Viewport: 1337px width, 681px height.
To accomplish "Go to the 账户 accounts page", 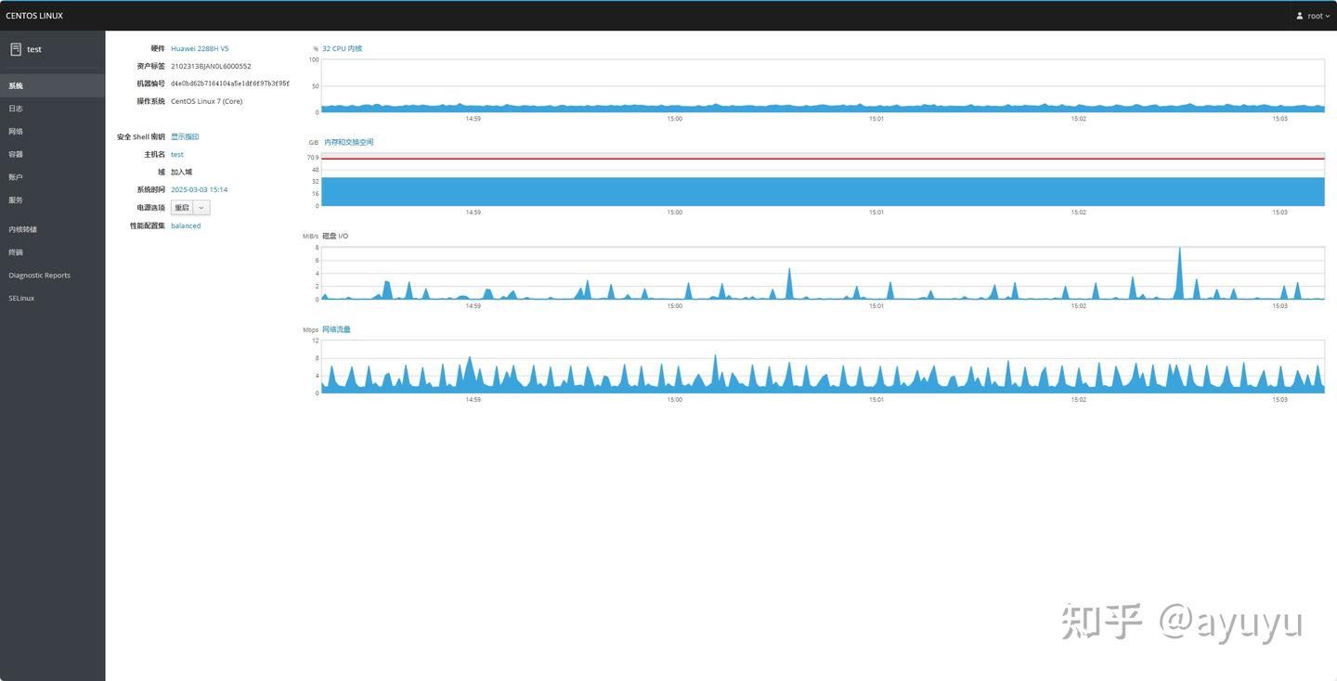I will coord(16,177).
